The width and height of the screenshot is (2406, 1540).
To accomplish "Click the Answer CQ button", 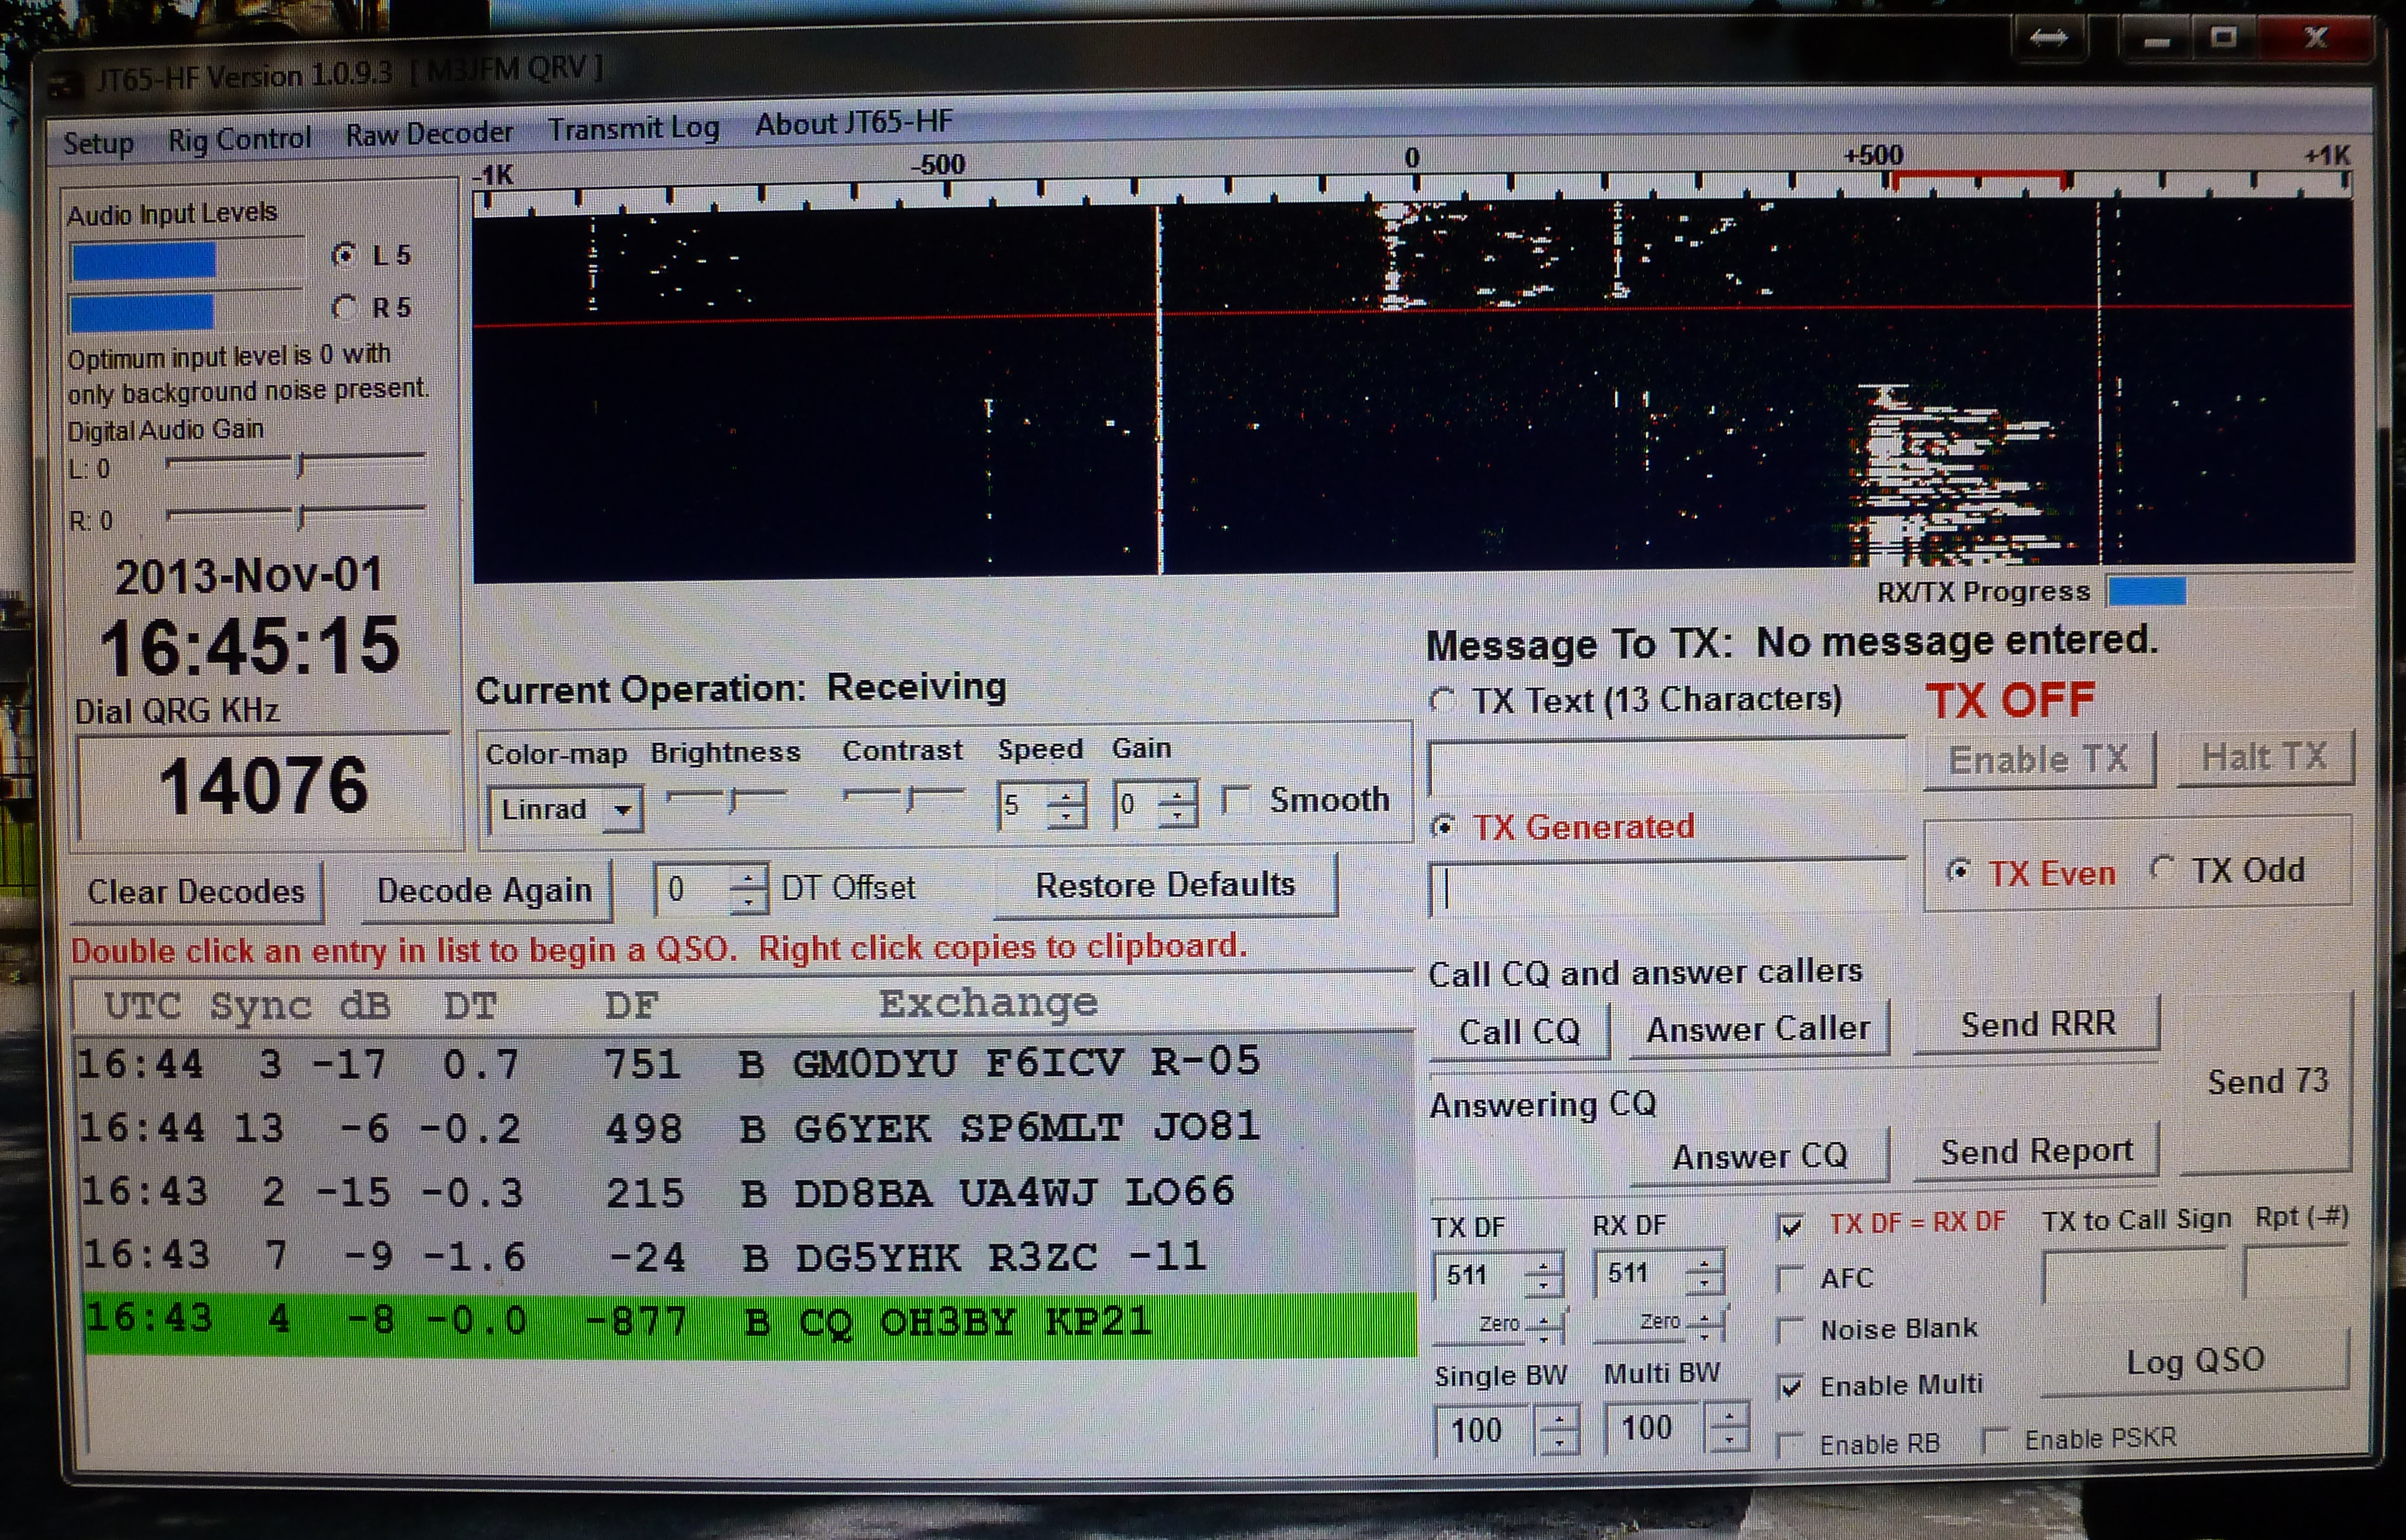I will (x=1760, y=1156).
